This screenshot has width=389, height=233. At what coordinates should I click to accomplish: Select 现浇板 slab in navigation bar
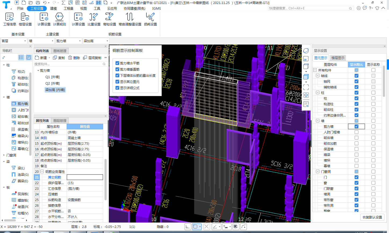pyautogui.click(x=20, y=194)
